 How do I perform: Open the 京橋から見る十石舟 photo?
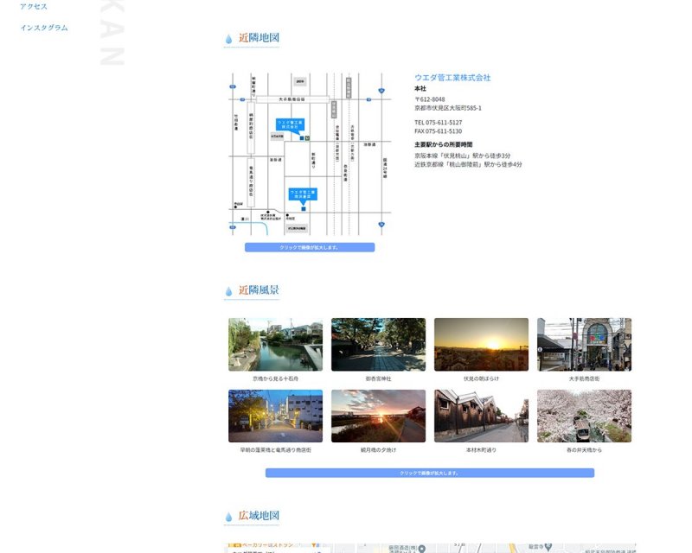[275, 345]
